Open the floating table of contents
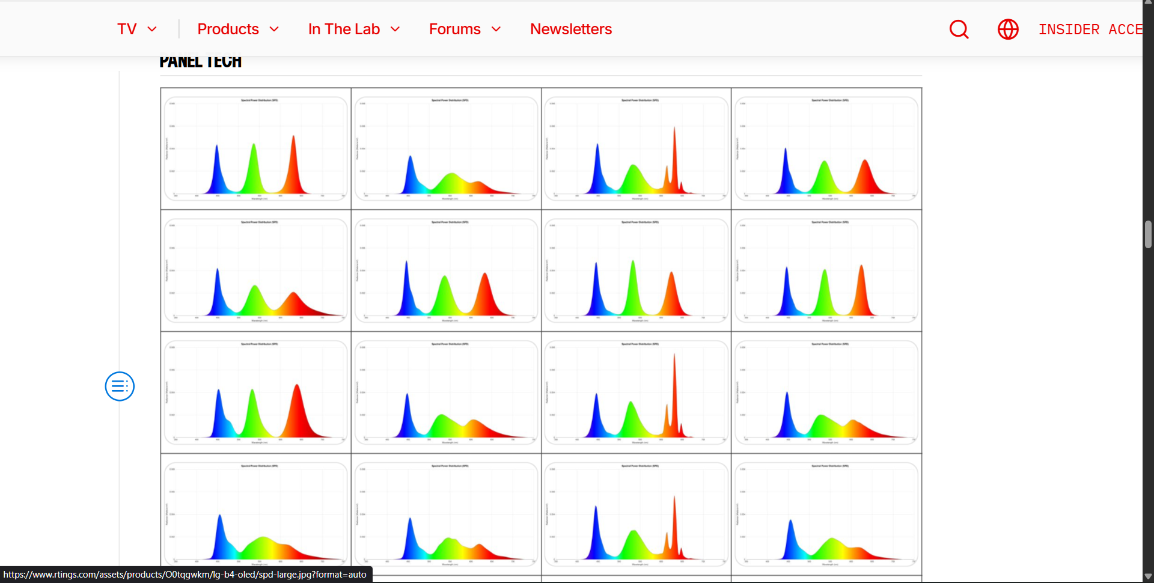 119,386
